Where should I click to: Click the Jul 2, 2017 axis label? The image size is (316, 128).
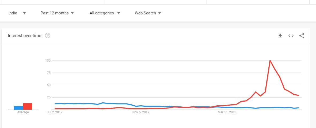[55, 113]
